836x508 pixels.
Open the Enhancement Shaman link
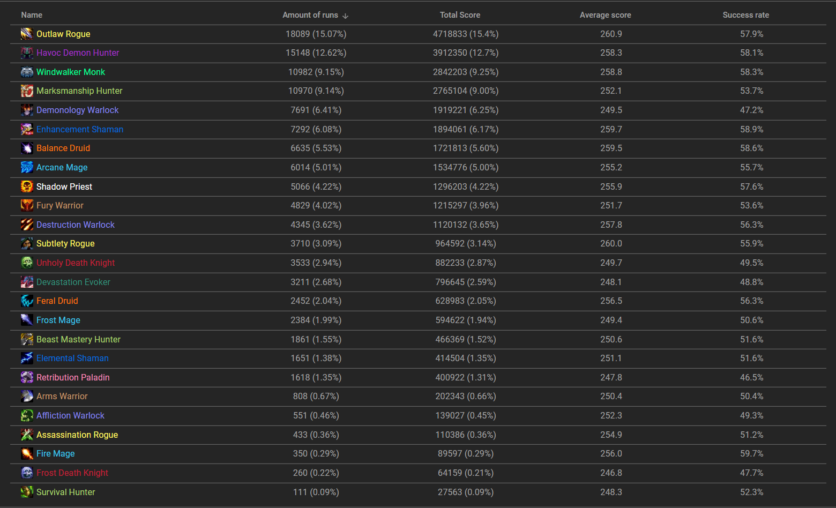pyautogui.click(x=80, y=129)
